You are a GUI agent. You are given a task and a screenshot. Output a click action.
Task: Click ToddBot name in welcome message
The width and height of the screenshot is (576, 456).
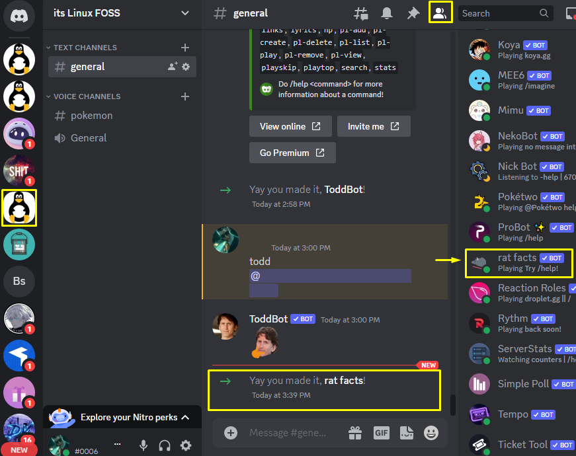343,190
